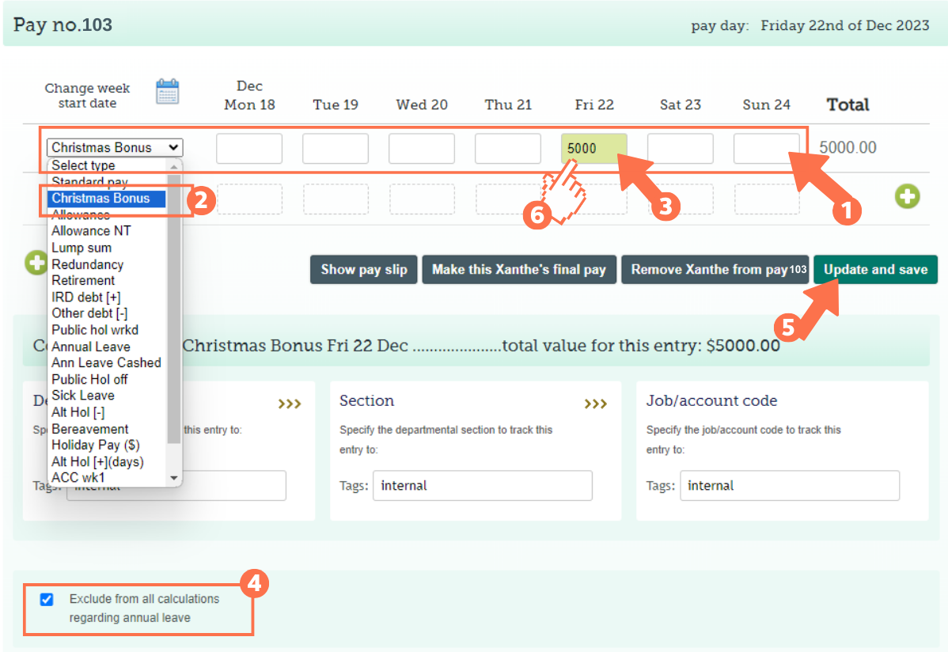Click the Section triple chevron arrows
Viewport: 948px width, 652px height.
[x=596, y=404]
